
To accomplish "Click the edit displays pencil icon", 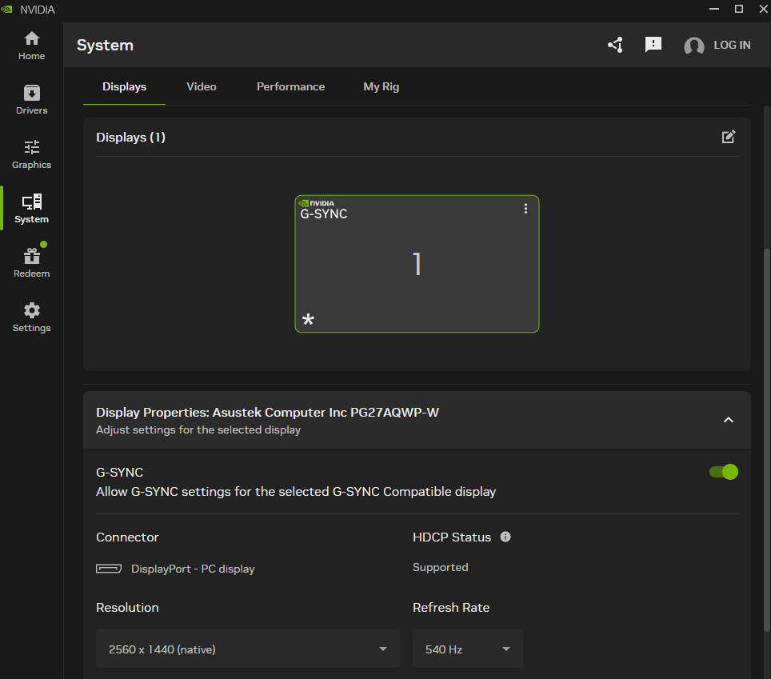I will click(x=728, y=137).
